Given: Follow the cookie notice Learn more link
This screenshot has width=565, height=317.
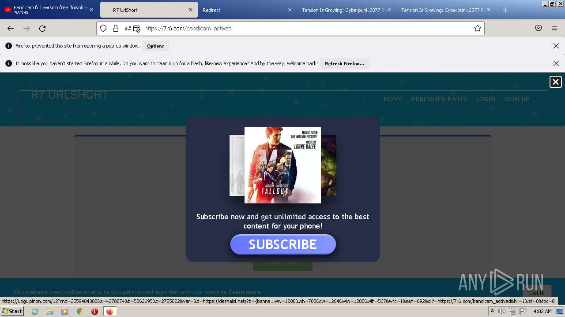Looking at the screenshot, I should (245, 292).
